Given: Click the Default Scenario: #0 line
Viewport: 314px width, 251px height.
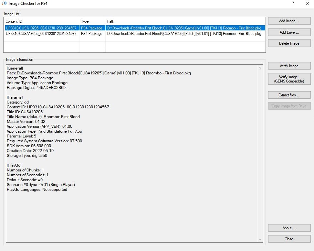Looking at the screenshot, I should 25,180.
